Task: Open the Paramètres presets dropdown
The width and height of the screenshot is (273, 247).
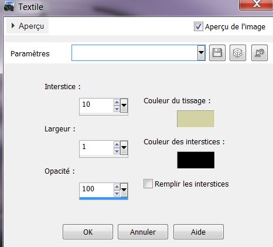Action: [x=201, y=53]
